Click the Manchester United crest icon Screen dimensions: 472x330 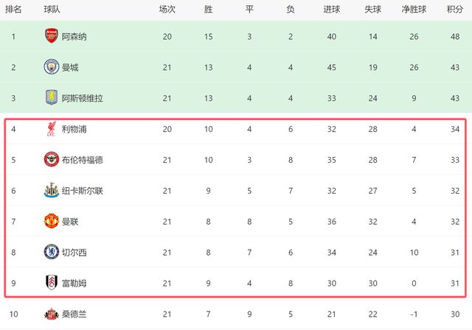click(51, 222)
